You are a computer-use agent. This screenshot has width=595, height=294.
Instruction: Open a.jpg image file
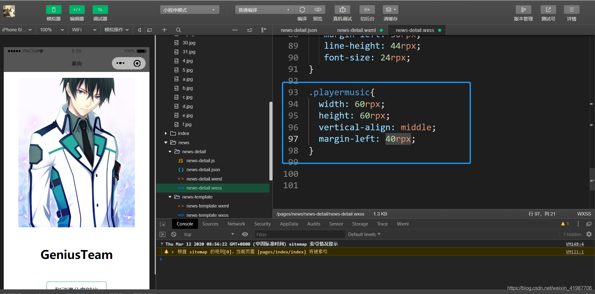pos(188,79)
